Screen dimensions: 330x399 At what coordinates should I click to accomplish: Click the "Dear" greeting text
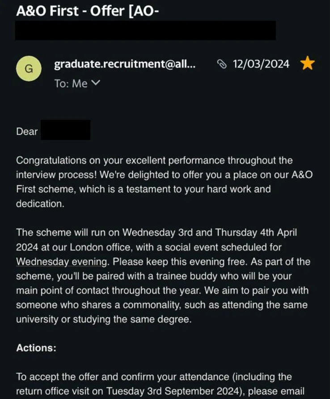coord(27,131)
